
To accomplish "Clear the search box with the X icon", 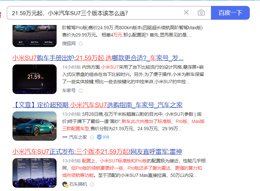I will (186, 12).
